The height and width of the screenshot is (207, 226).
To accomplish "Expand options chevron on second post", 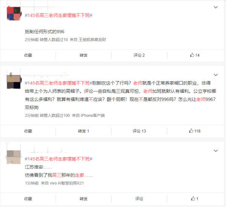I will click(215, 75).
